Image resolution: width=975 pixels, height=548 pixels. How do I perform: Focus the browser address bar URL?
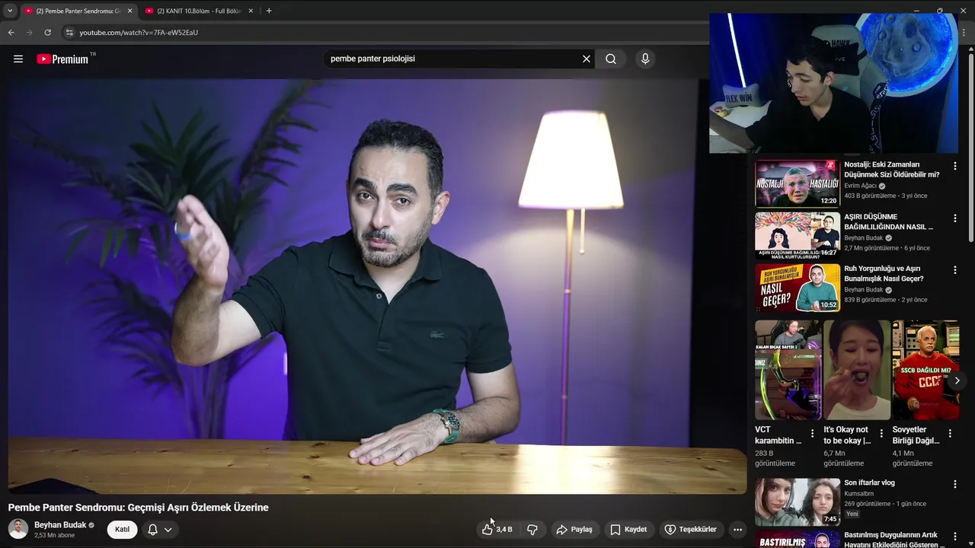[139, 33]
